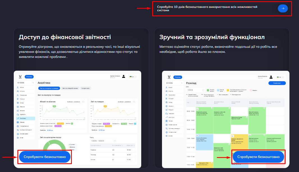
Task: Click the arrow button in the 10-day trial banner
Action: click(283, 8)
